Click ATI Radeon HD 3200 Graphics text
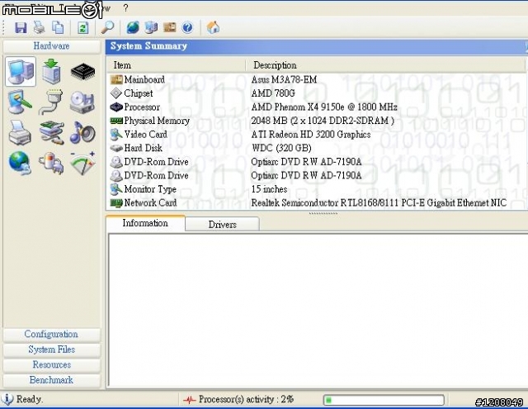528x409 pixels. click(x=311, y=134)
